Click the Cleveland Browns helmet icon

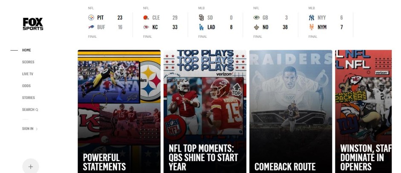coord(146,17)
